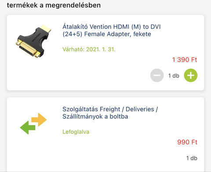Decrease adapter quantity with grey minus button
The width and height of the screenshot is (211, 172).
[x=157, y=75]
